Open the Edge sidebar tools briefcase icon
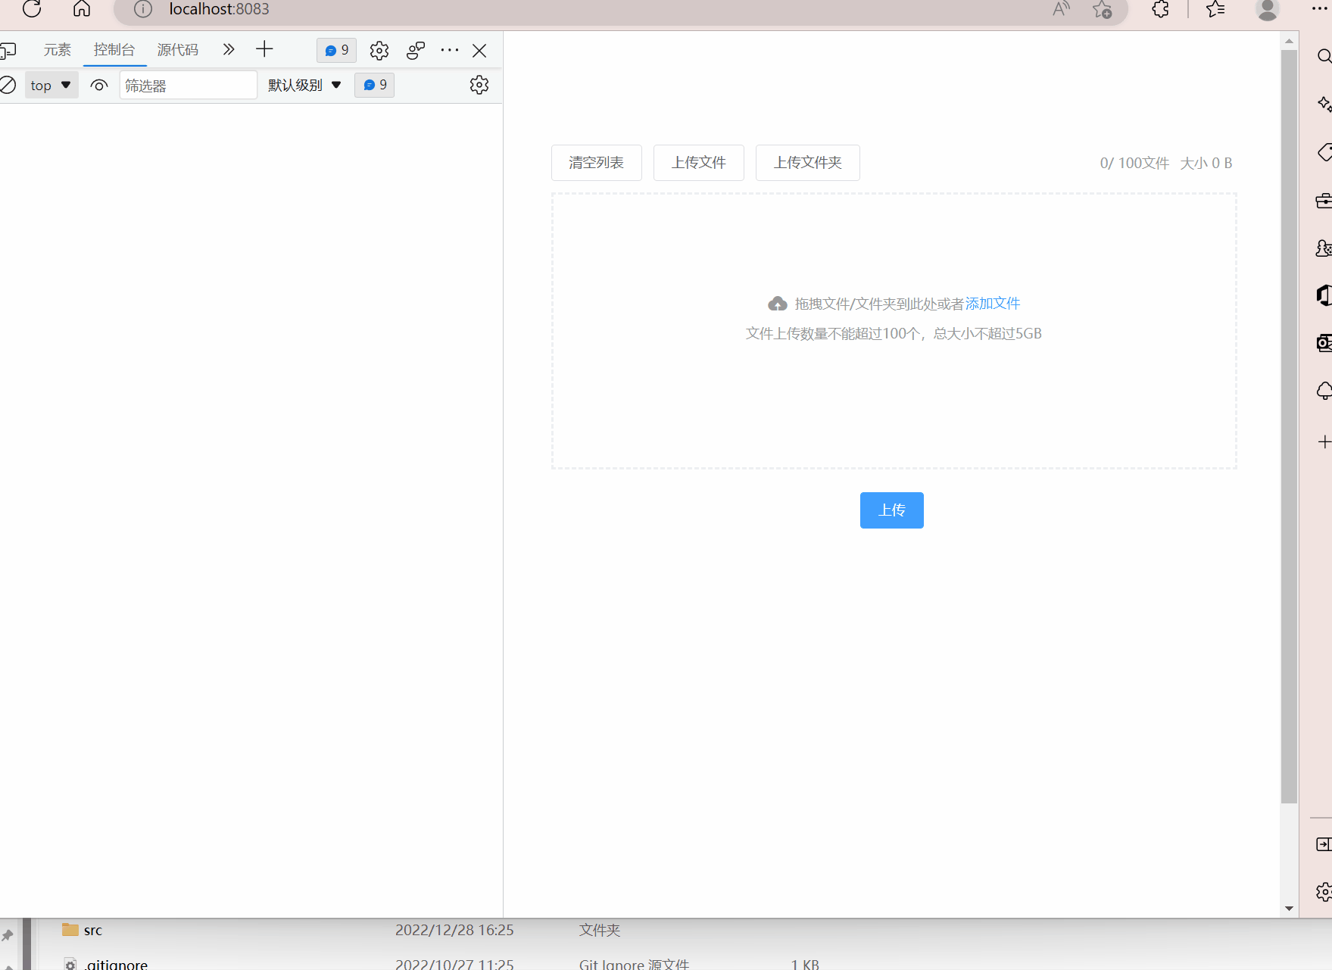 click(1324, 201)
